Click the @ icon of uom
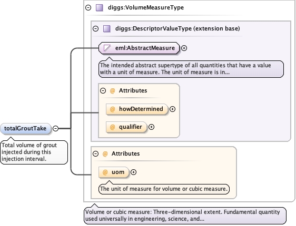296x226 pixels. (x=105, y=172)
